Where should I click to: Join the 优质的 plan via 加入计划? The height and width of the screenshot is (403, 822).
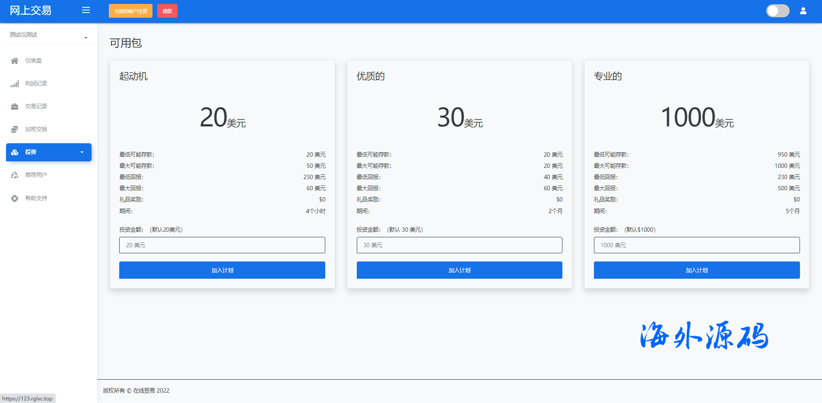click(459, 270)
